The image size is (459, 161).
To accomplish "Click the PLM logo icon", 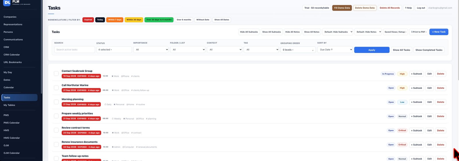I will click(x=7, y=3).
